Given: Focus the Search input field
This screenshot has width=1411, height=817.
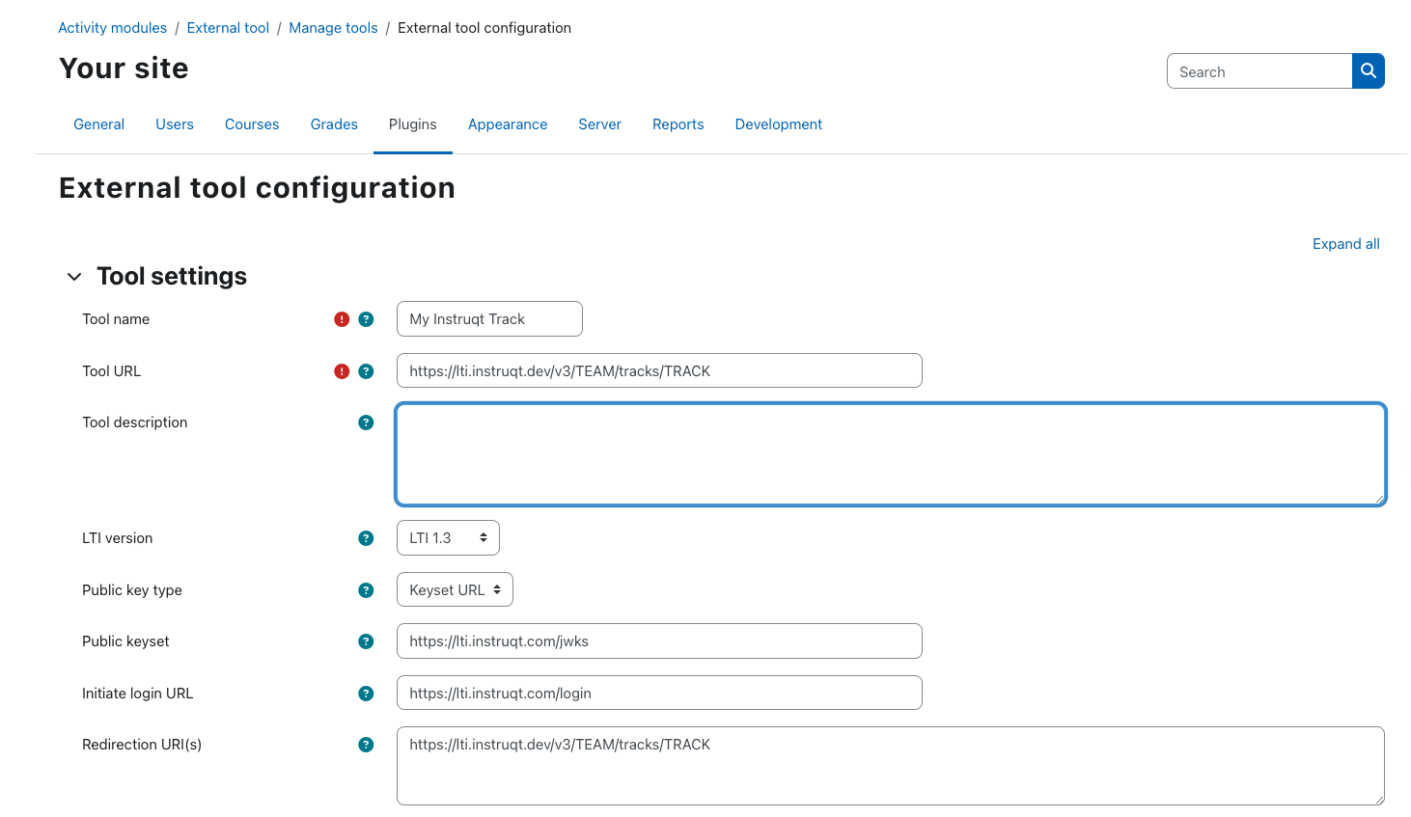Looking at the screenshot, I should coord(1259,71).
